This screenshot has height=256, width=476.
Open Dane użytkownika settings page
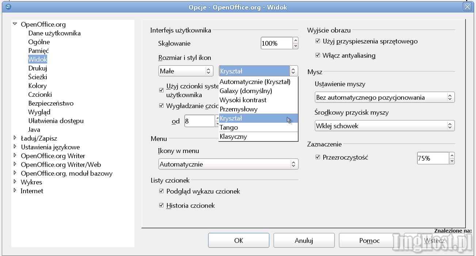[54, 33]
